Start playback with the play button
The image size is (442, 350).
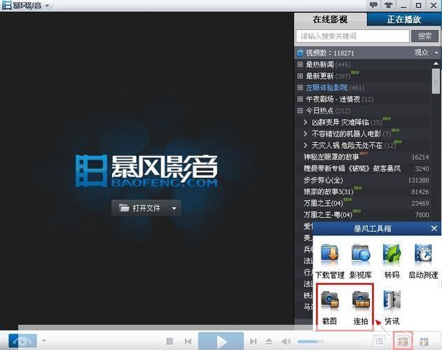tap(221, 342)
